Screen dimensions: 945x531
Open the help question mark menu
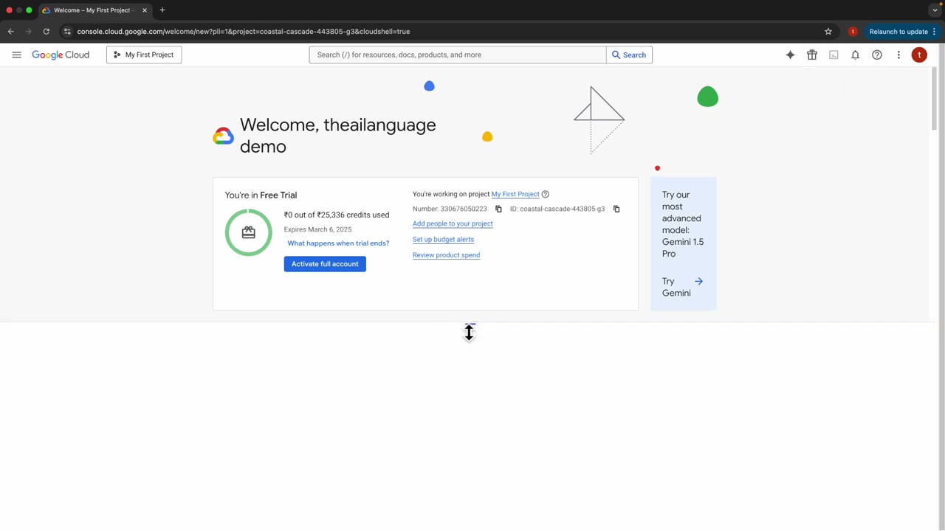coord(877,55)
